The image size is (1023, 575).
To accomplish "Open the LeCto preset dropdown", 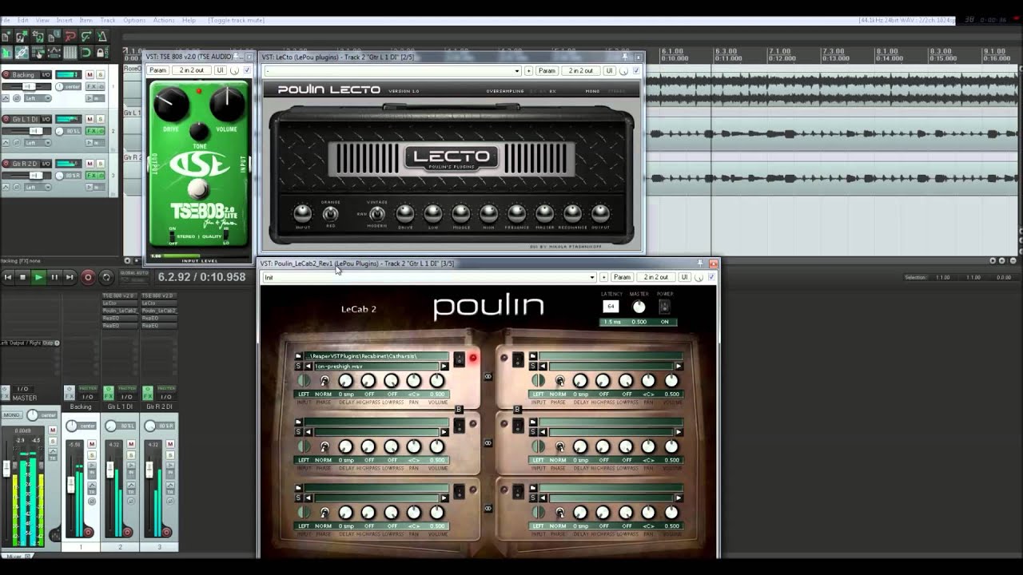I will coord(517,70).
